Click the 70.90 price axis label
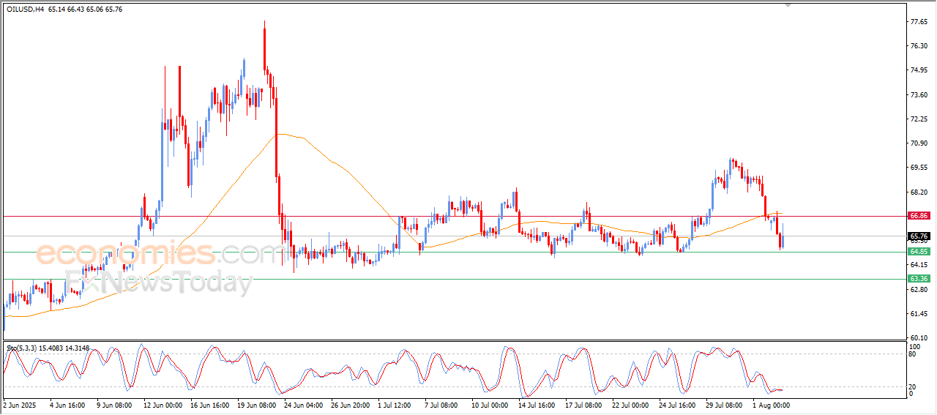This screenshot has width=937, height=415. (919, 143)
